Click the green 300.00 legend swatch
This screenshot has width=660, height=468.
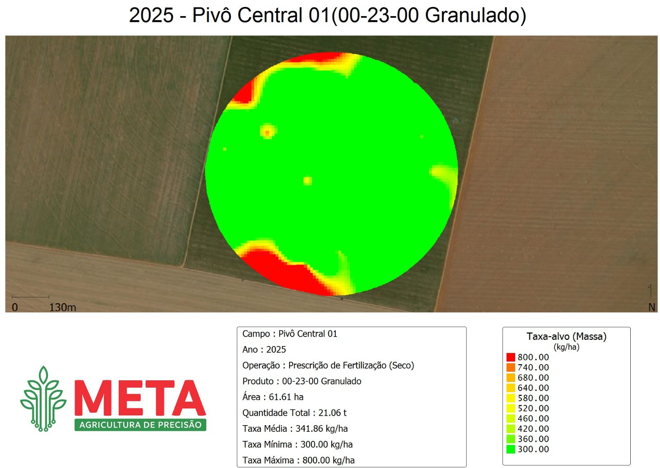tap(511, 449)
